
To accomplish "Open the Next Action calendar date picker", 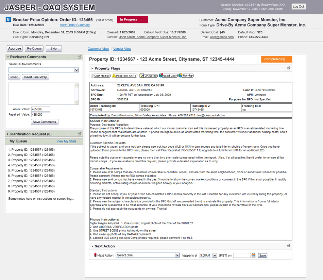I will [x=253, y=255].
